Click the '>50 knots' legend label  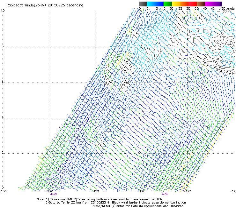pos(227,9)
